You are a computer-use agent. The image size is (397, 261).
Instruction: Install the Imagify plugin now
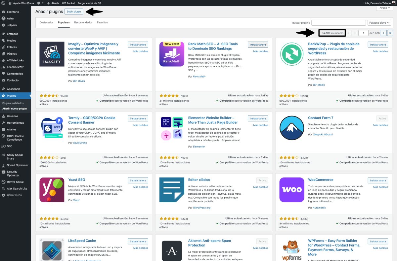[x=138, y=45]
